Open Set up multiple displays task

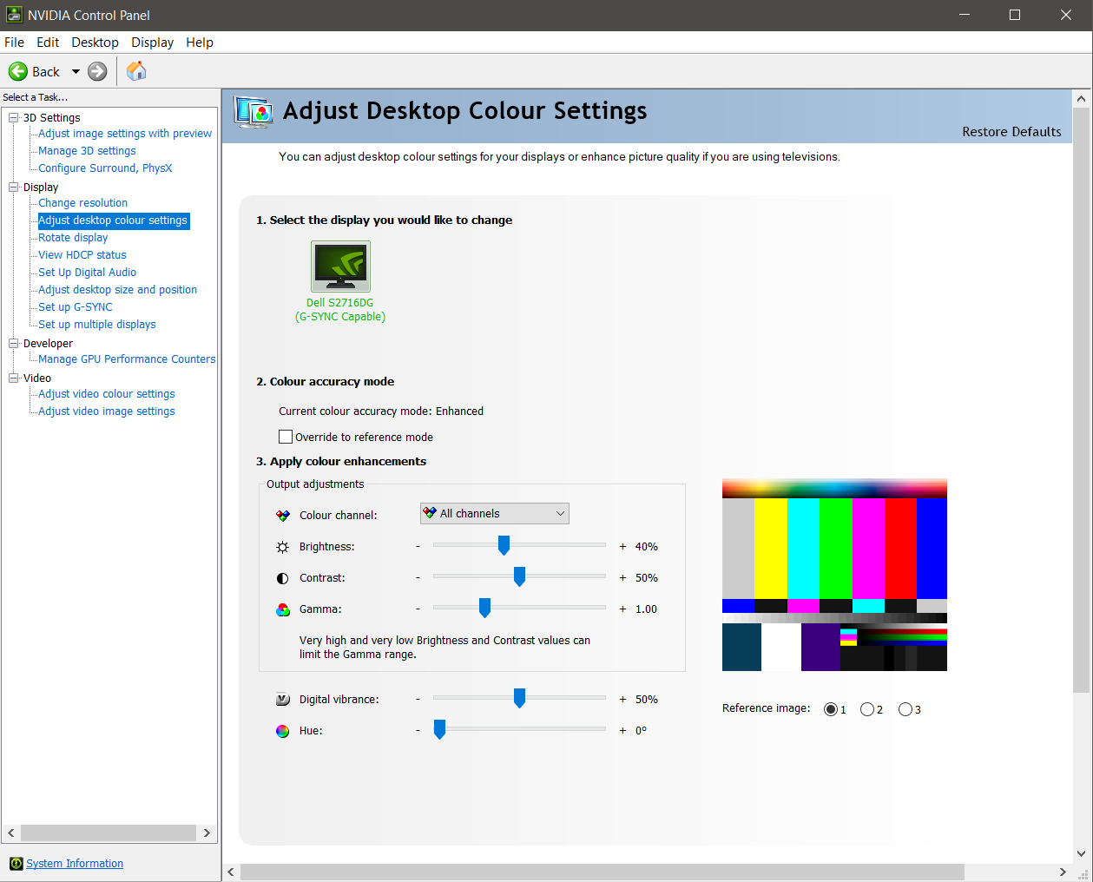tap(97, 325)
